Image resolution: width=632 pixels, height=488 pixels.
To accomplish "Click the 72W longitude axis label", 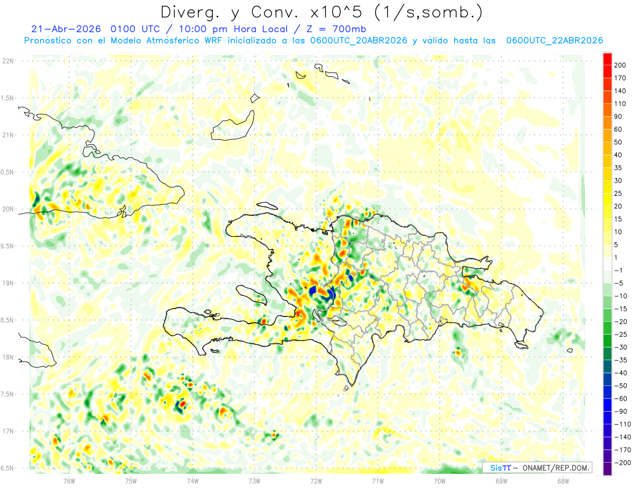I will click(x=316, y=481).
